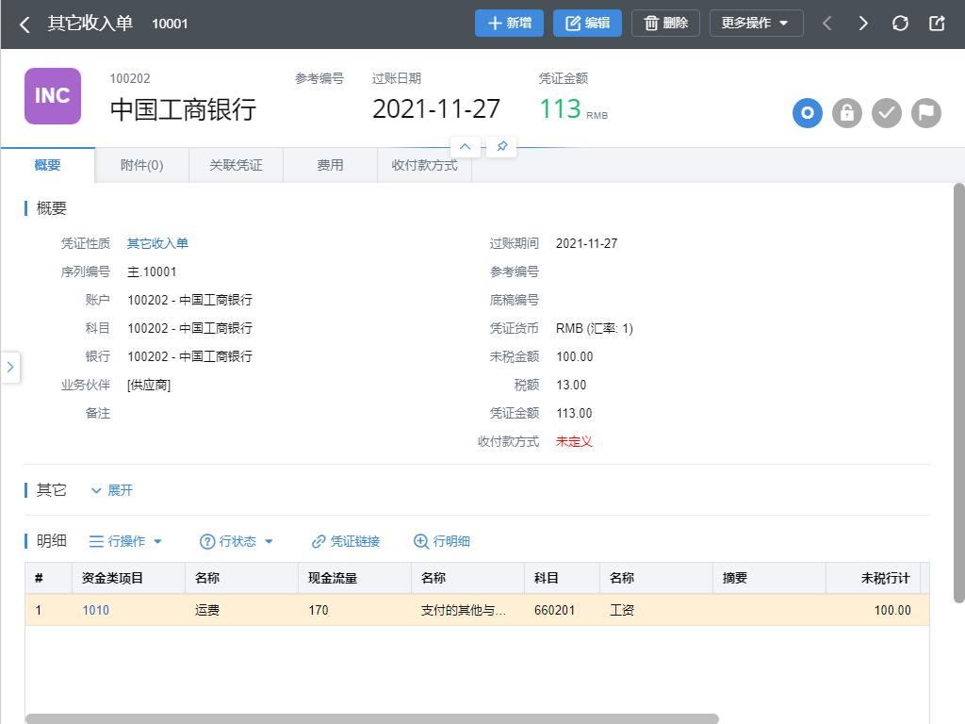Click the 主.10001 serial number value
Viewport: 965px width, 724px height.
152,272
